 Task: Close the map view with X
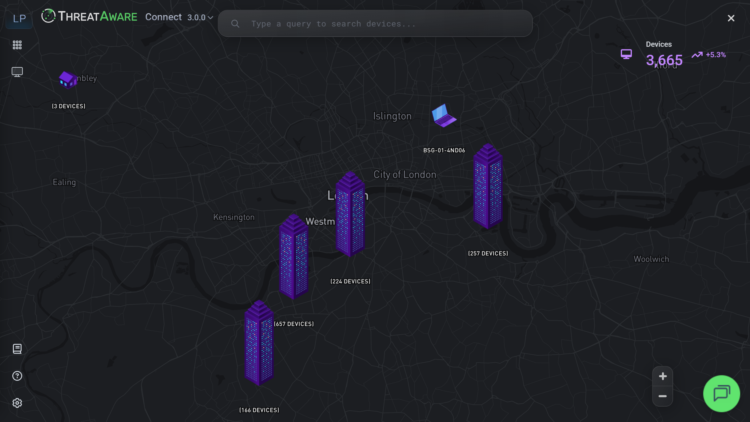pos(731,18)
